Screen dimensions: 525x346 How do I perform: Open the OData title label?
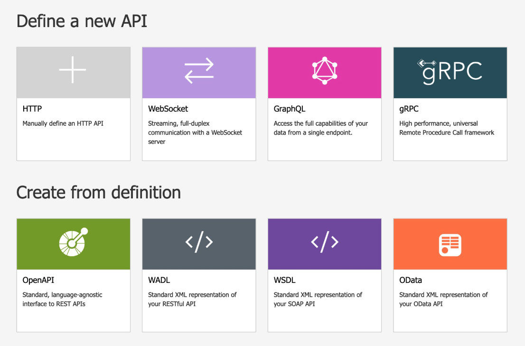pyautogui.click(x=411, y=281)
